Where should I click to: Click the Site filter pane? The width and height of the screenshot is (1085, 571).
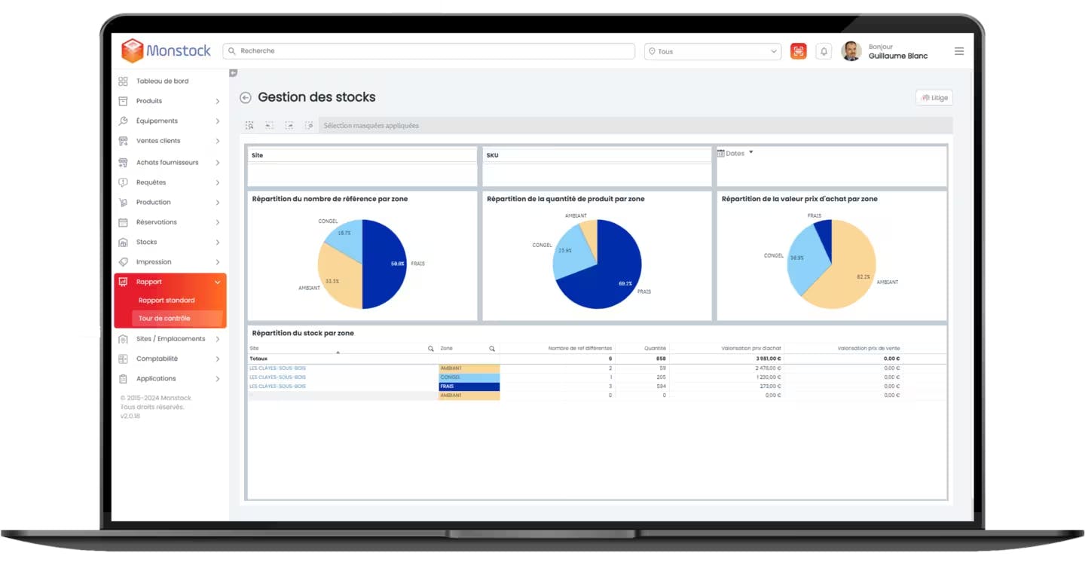tap(362, 166)
